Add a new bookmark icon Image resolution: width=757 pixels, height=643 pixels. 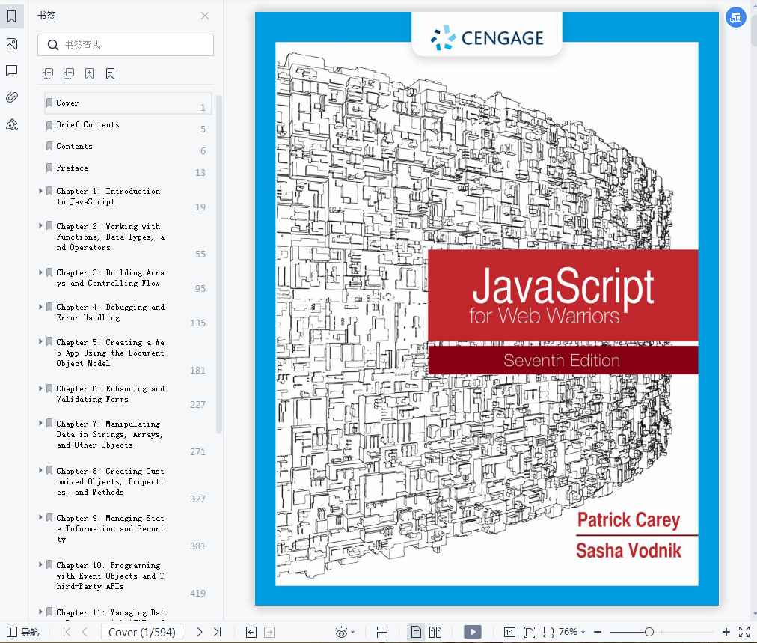89,73
